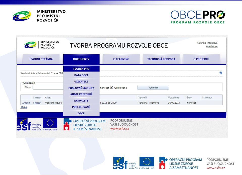Click the Vytvořeno column header
242x175 pixels.
(174, 97)
